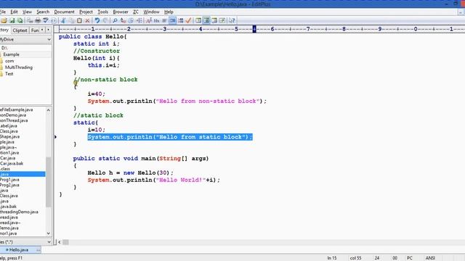Open the File menu

(3, 12)
